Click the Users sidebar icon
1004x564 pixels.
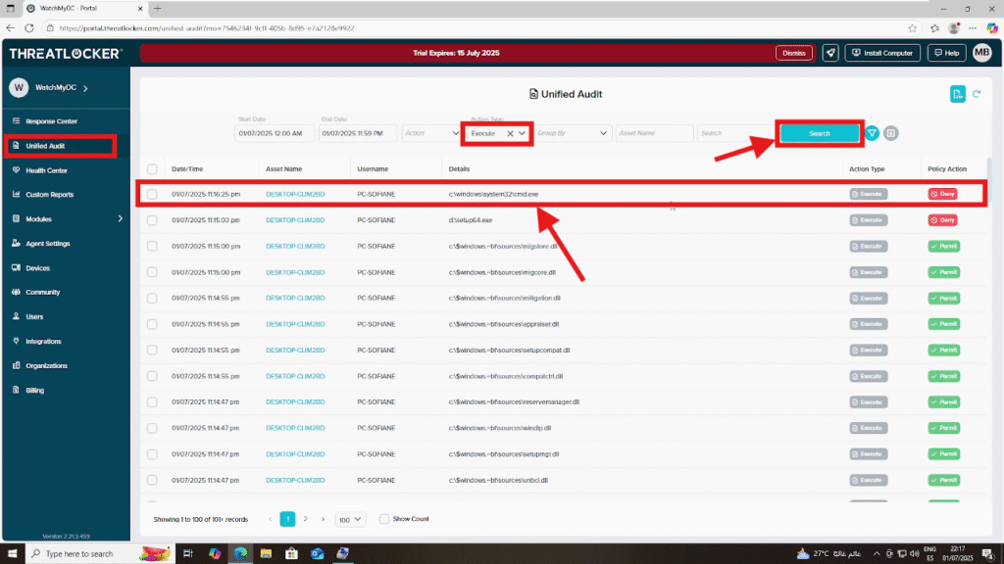coord(16,316)
